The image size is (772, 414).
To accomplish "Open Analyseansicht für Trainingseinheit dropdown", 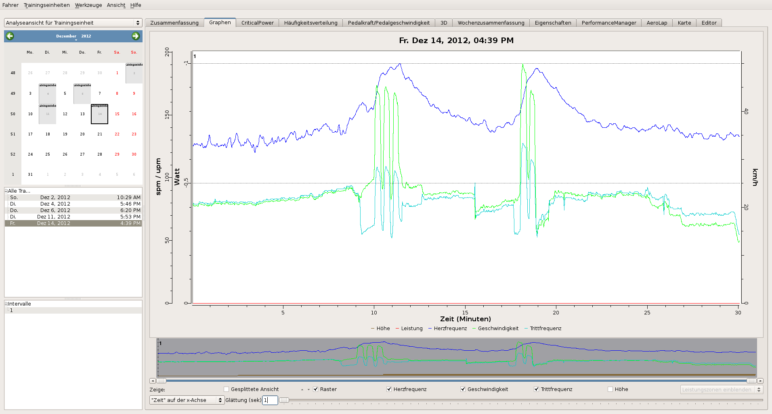I will tap(73, 23).
